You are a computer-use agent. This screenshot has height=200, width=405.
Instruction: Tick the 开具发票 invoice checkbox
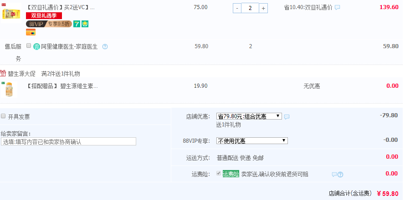click(x=3, y=116)
